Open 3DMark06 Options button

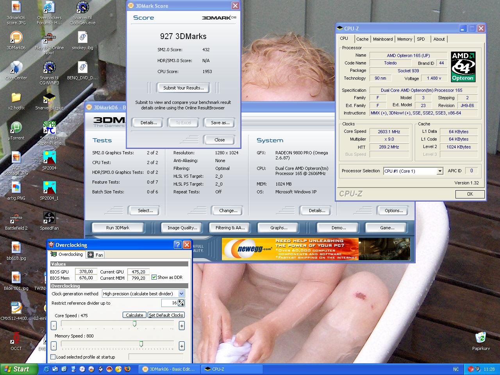394,211
